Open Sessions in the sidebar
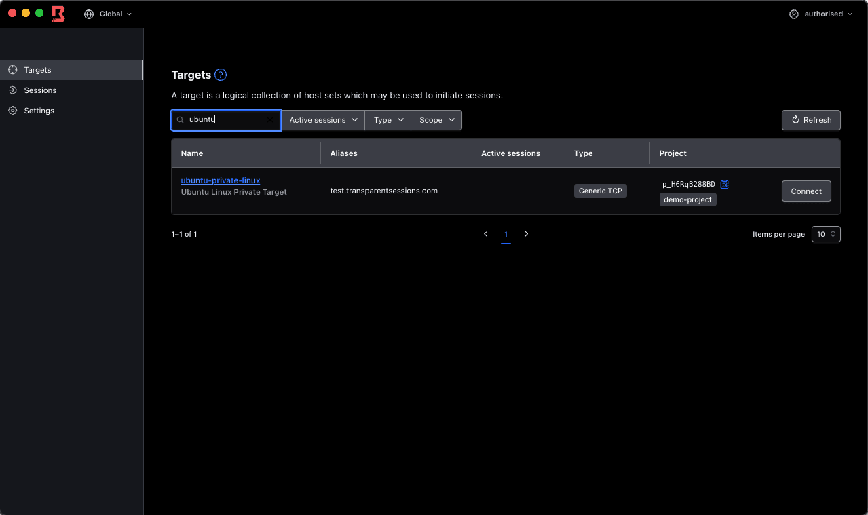Screen dimensions: 868x515 (x=40, y=90)
